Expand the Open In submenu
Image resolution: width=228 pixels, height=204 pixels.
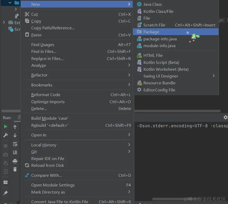[x=129, y=135]
